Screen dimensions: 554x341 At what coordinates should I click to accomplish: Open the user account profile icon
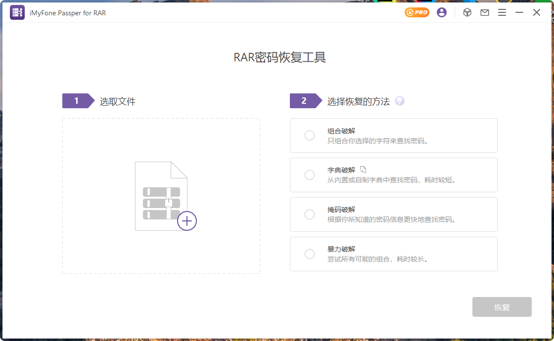click(442, 12)
